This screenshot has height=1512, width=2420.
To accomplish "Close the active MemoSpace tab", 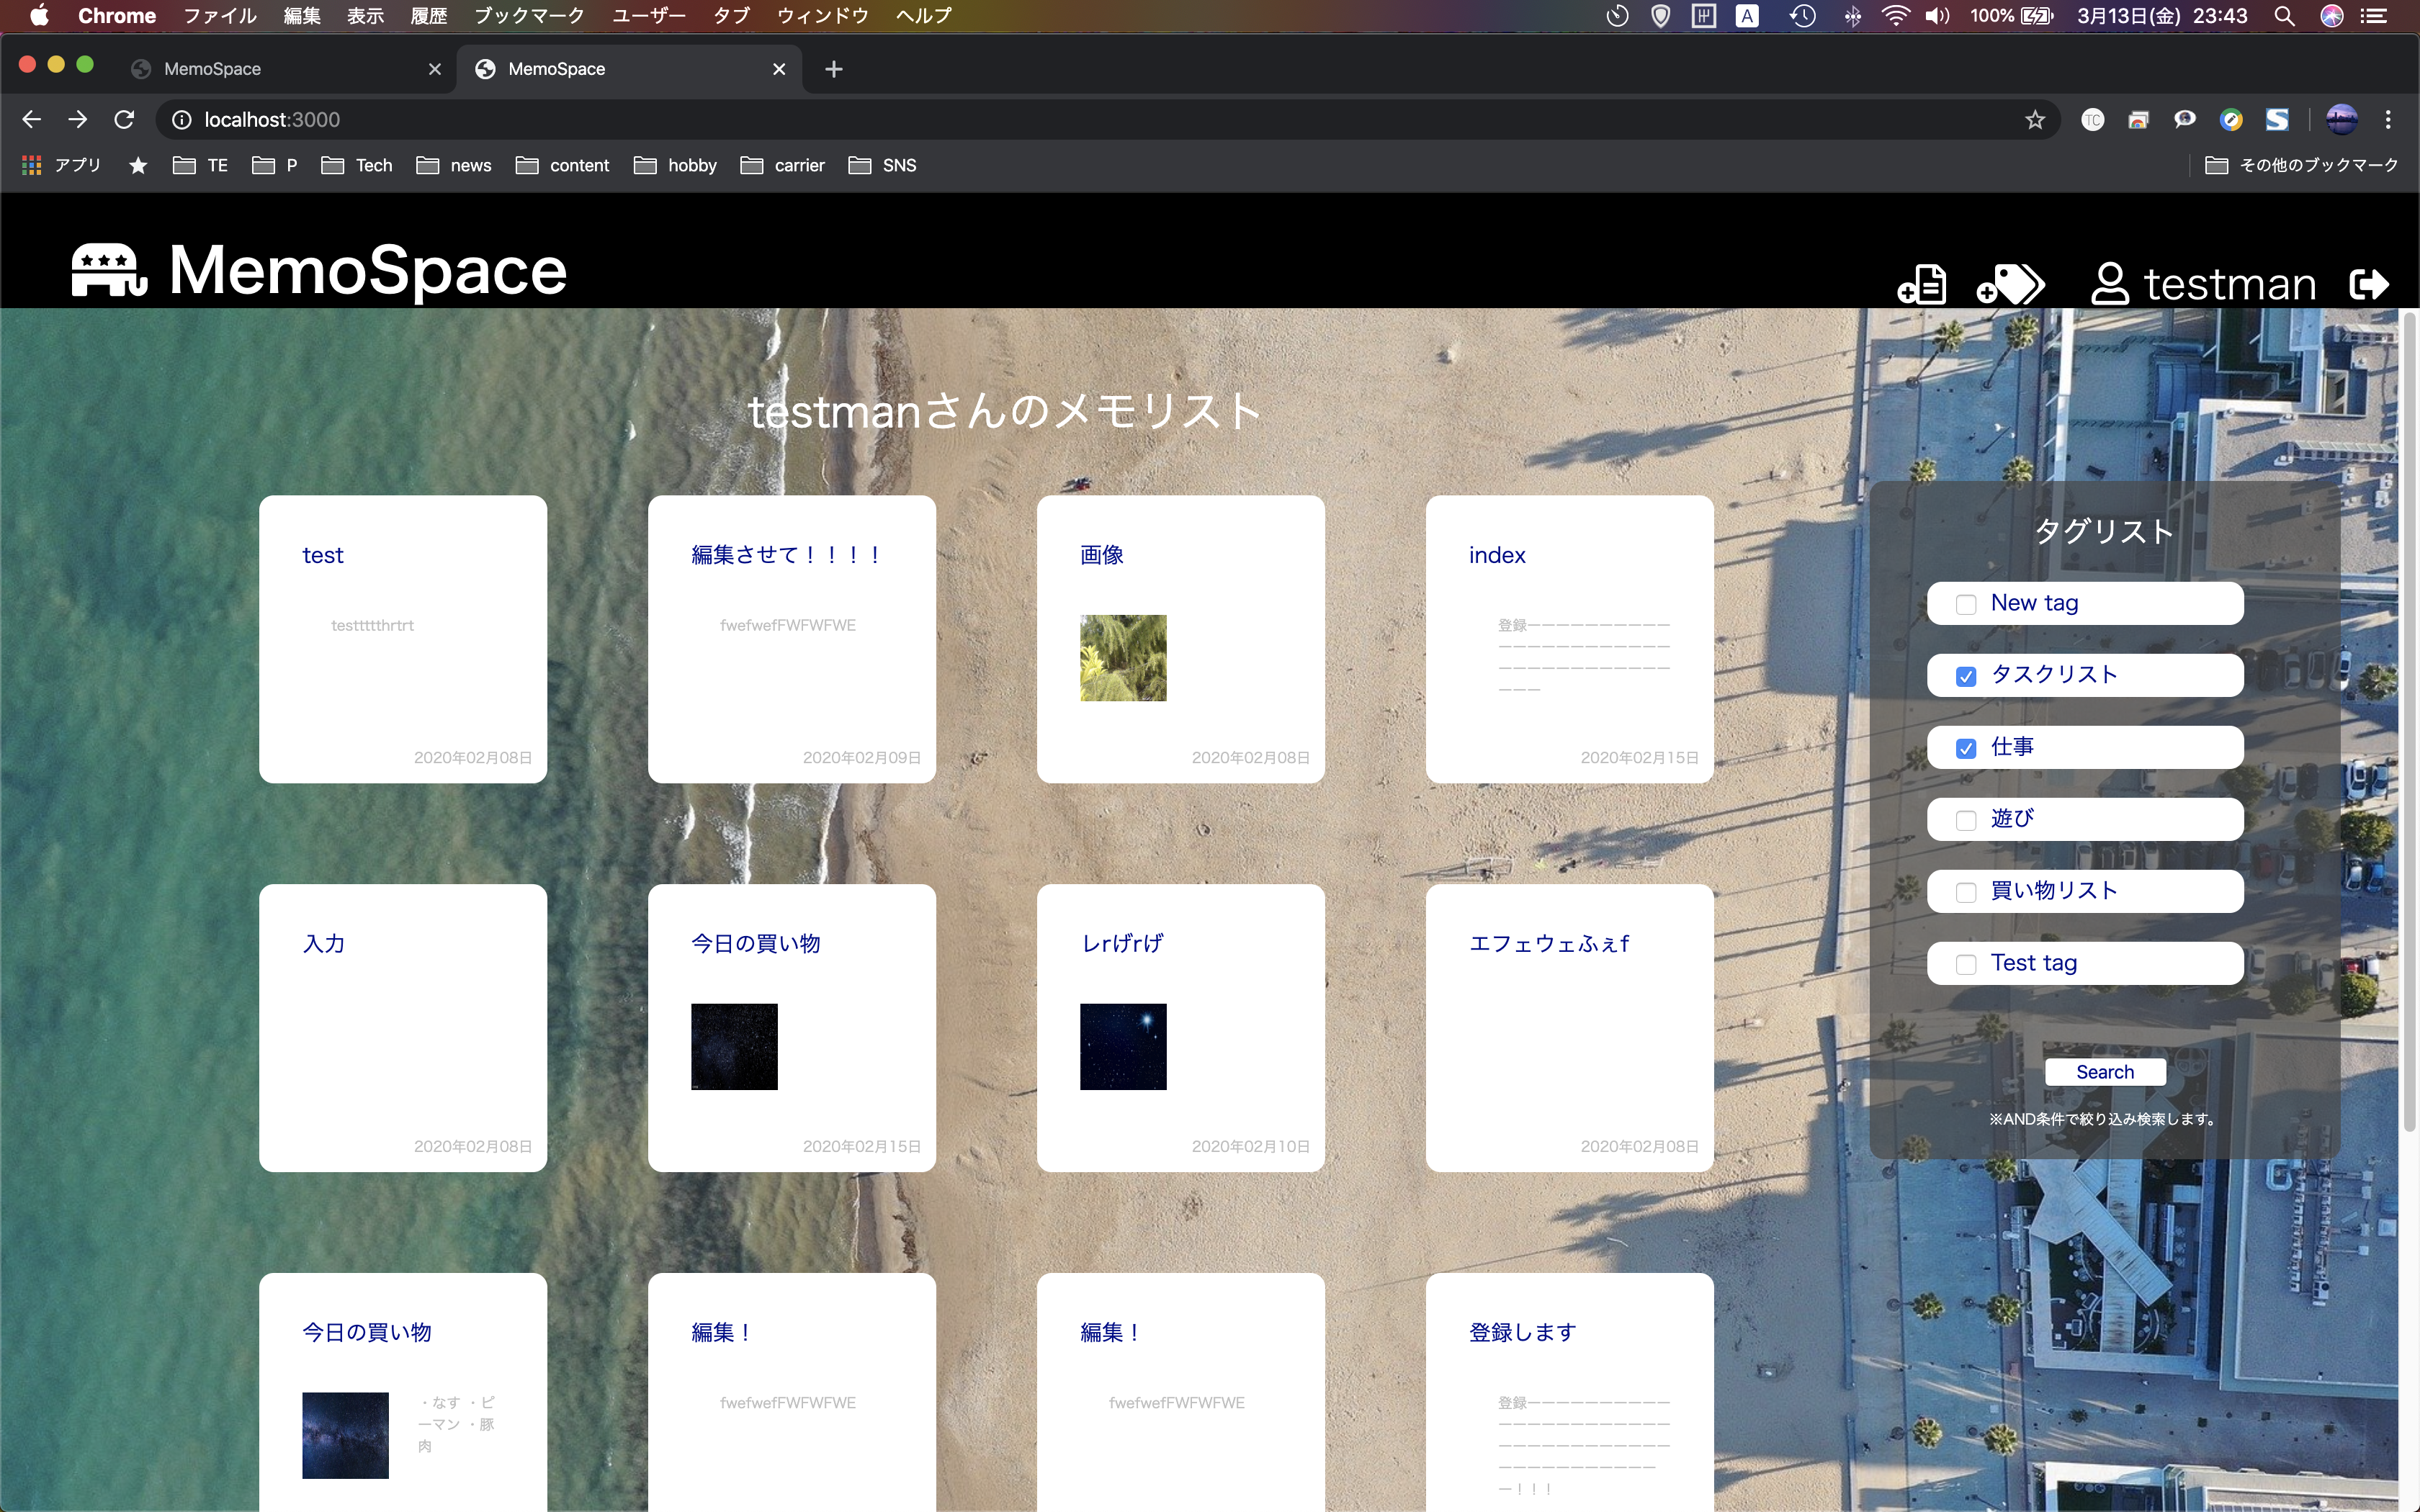I will [779, 69].
